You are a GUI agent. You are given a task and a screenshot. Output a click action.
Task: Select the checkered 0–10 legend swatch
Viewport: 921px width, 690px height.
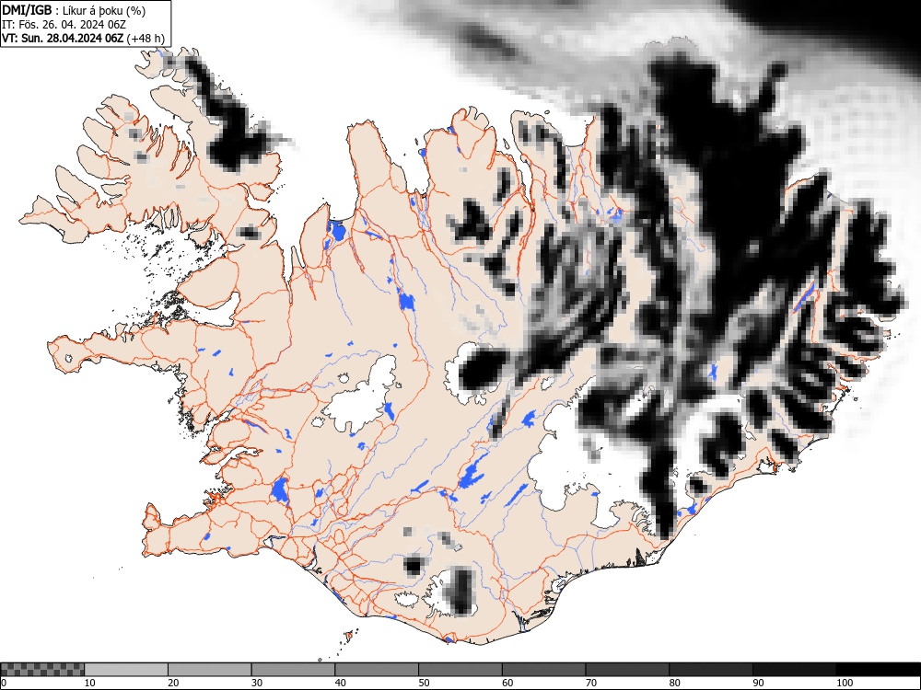pos(42,670)
